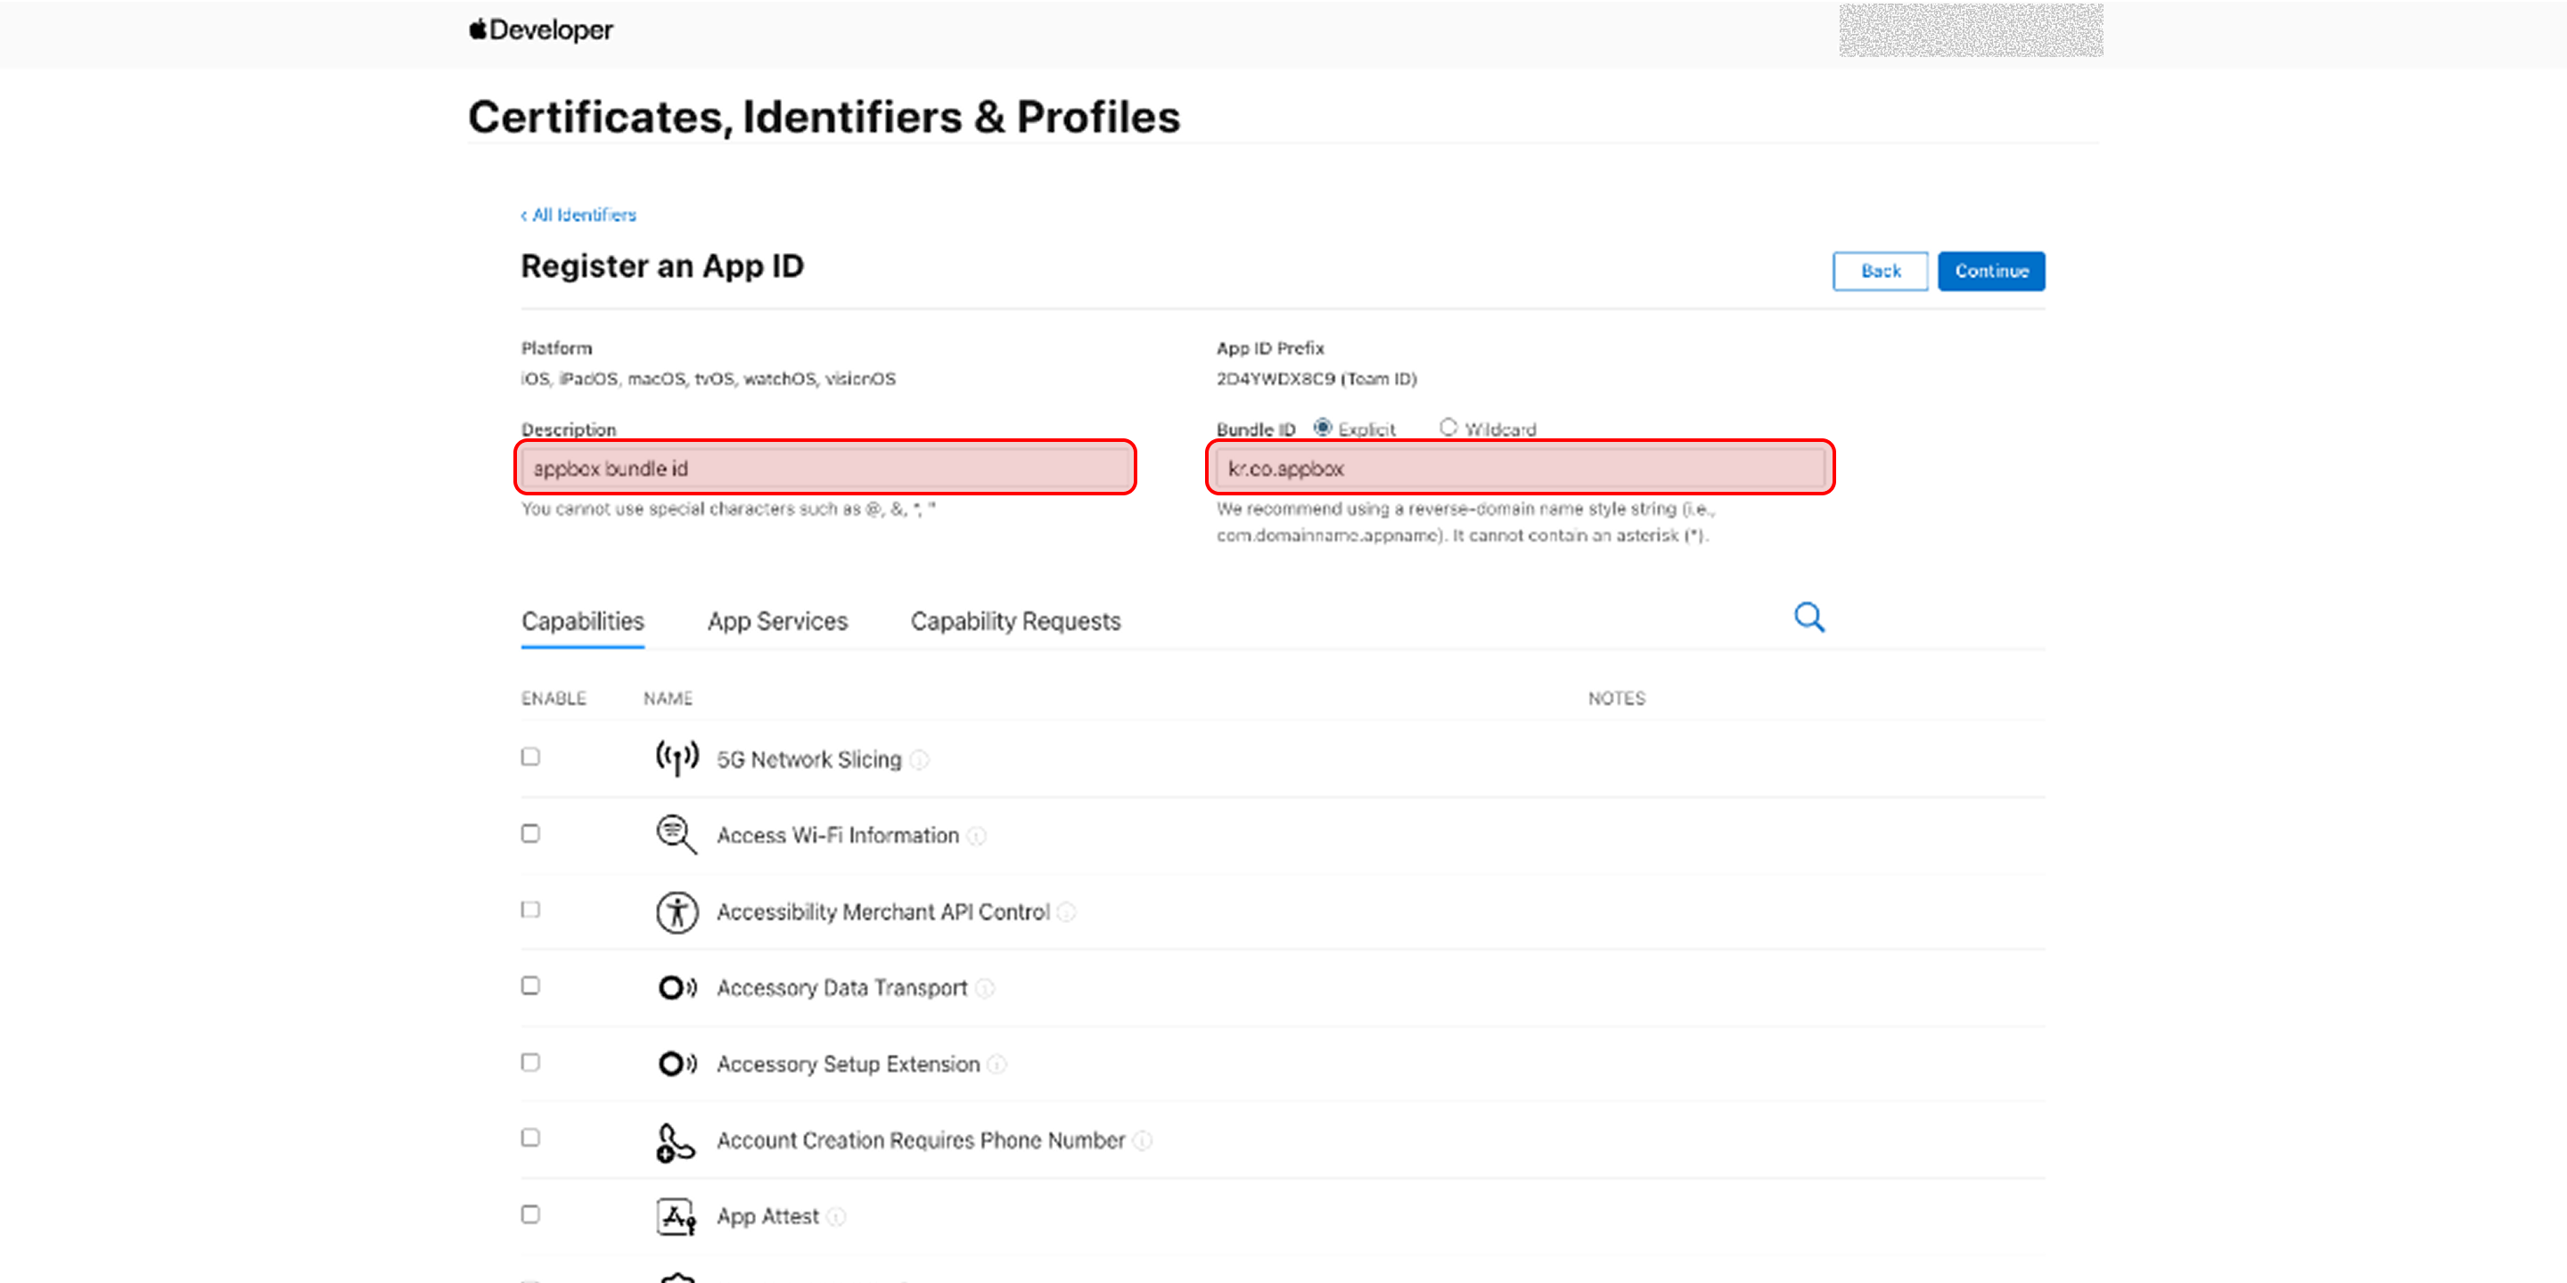Viewport: 2567px width, 1283px height.
Task: Enable Accessibility Merchant API Control checkbox
Action: [530, 910]
